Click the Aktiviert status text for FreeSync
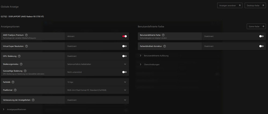Image resolution: width=268 pixels, height=114 pixels. click(x=71, y=36)
